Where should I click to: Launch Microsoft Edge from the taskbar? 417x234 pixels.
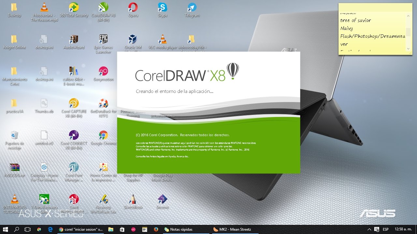[50, 229]
